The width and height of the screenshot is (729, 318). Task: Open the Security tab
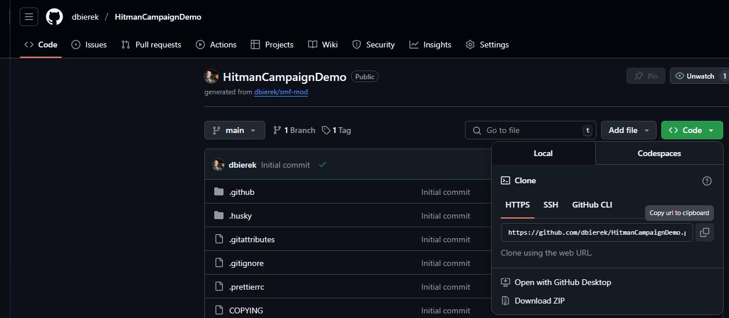tap(373, 45)
